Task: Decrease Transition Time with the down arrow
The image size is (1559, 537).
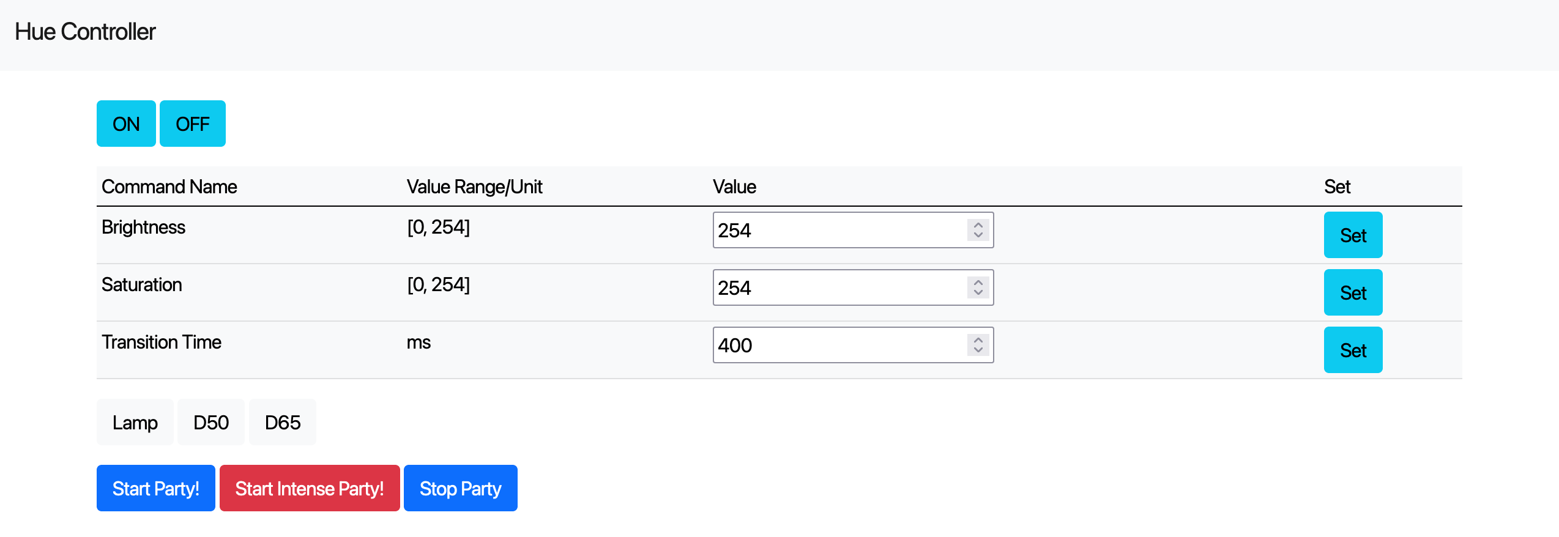Action: tap(978, 350)
